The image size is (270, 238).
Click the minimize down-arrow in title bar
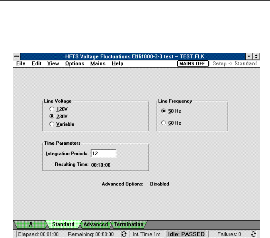coord(249,56)
